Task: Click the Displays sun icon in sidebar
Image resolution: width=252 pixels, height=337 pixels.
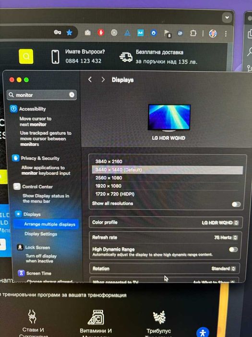Action: [18, 214]
